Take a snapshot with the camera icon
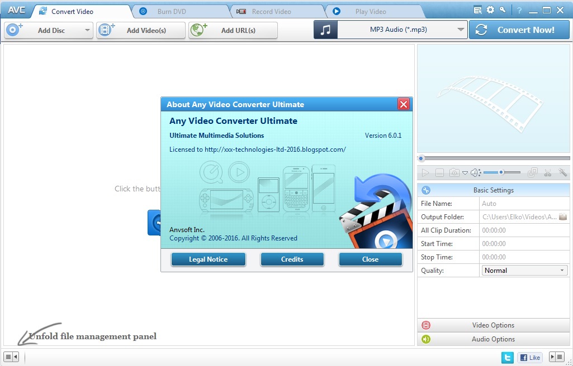Image resolution: width=573 pixels, height=366 pixels. (454, 172)
